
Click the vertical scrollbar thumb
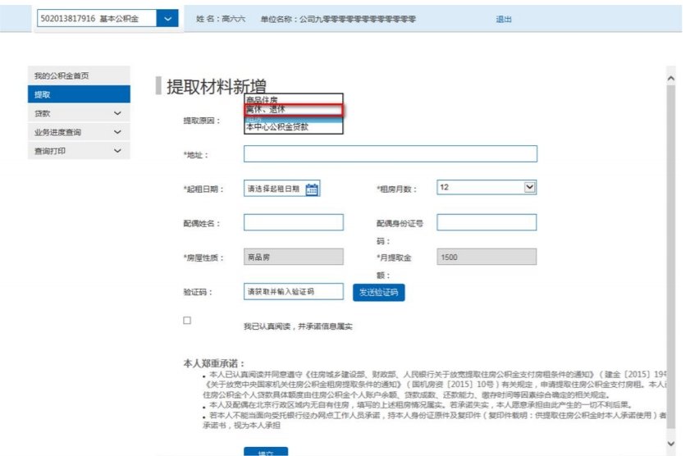click(x=670, y=257)
